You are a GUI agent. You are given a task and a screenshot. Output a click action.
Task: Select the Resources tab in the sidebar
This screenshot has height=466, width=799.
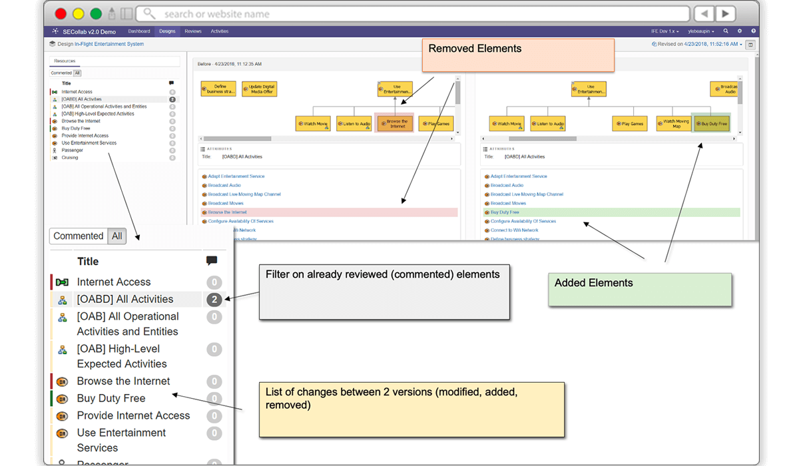(x=65, y=61)
